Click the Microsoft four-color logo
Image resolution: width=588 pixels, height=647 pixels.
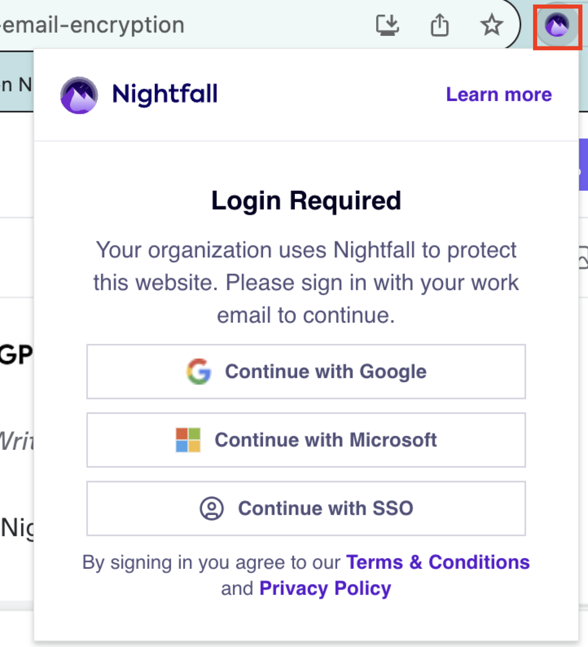click(188, 440)
